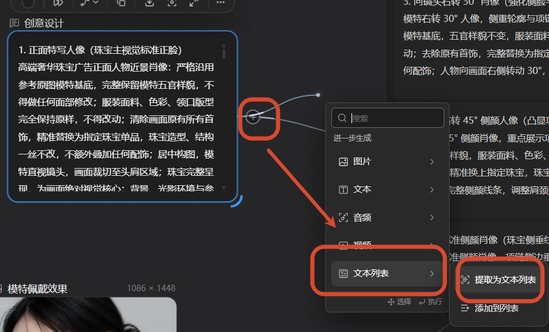This screenshot has height=332, width=549.
Task: Click the line starting 特直视镜头
Action: coord(116,172)
